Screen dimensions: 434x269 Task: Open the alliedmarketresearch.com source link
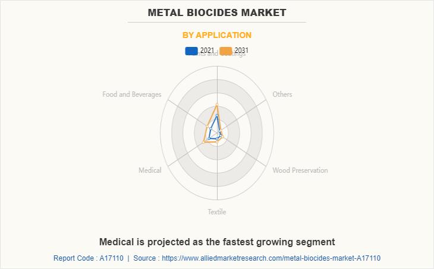[x=271, y=258]
